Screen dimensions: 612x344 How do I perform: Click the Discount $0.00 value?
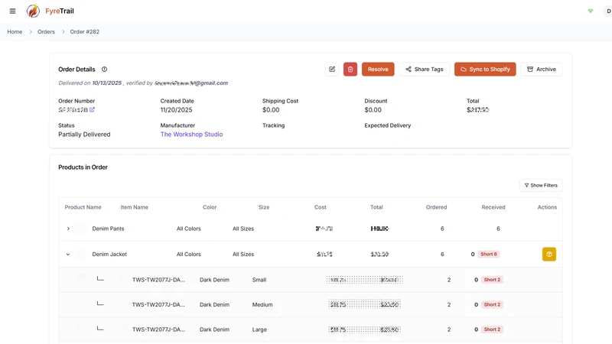[373, 110]
